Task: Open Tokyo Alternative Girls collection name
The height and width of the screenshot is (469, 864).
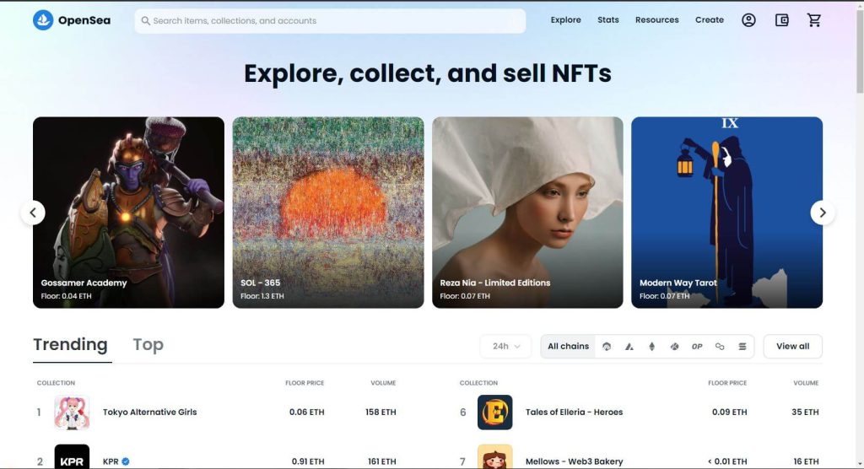Action: pos(150,412)
